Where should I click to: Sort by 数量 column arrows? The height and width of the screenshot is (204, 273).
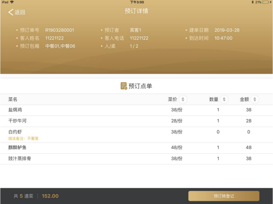tap(224, 99)
